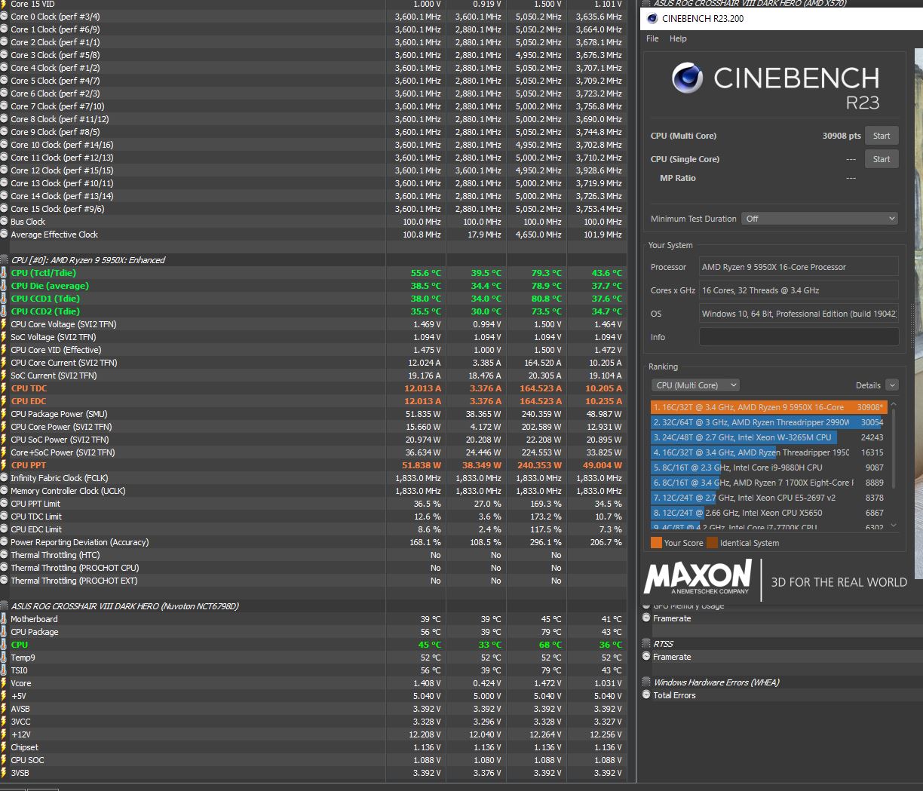The width and height of the screenshot is (923, 791).
Task: Click the lightning icon for CPU Package Power (SMU)
Action: [x=4, y=414]
